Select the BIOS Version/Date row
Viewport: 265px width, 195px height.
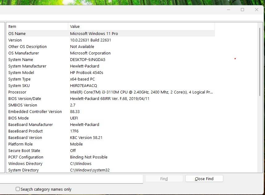(x=93, y=98)
